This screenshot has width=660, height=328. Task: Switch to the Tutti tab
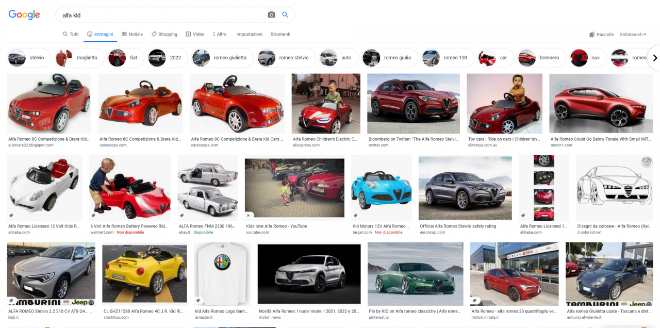(71, 34)
